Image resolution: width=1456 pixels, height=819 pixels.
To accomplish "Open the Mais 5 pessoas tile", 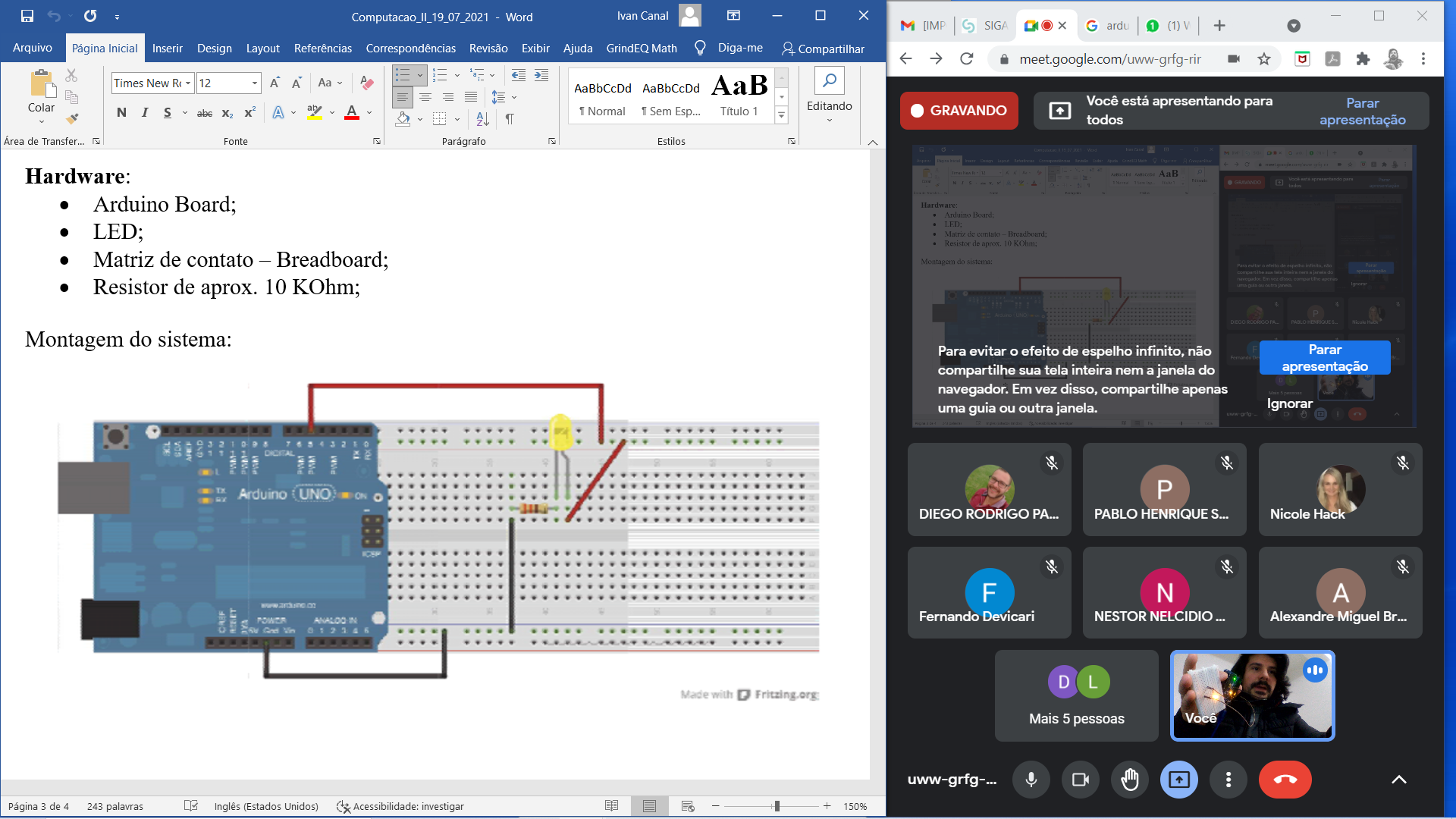I will click(x=1077, y=696).
